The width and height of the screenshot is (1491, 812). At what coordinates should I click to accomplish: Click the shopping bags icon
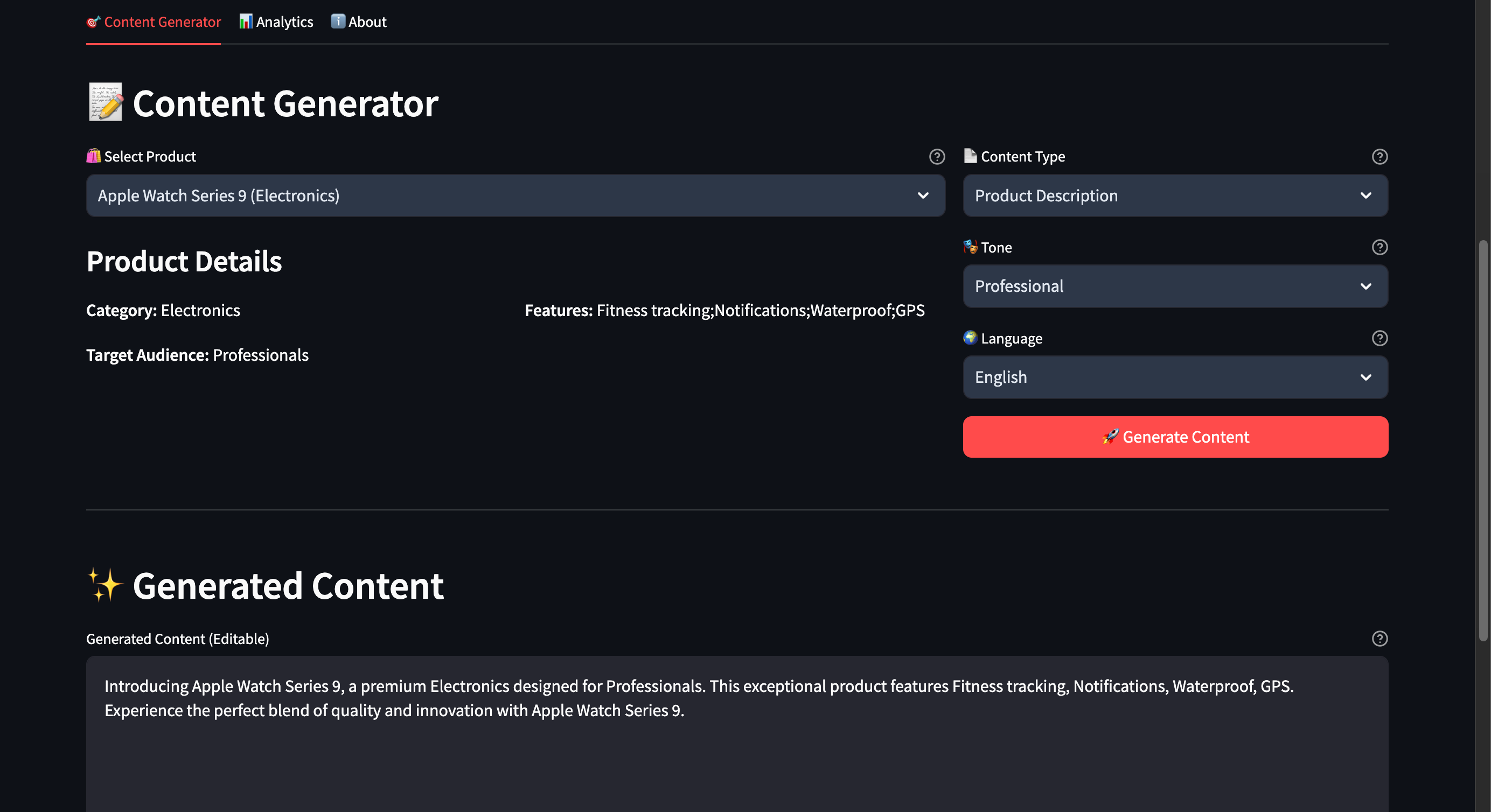point(93,156)
